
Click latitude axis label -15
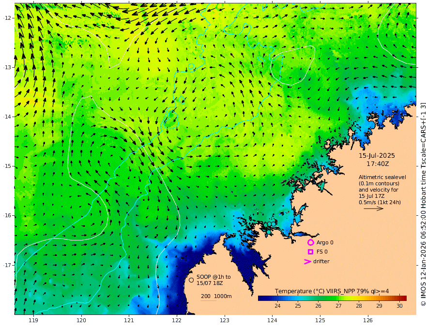8,166
